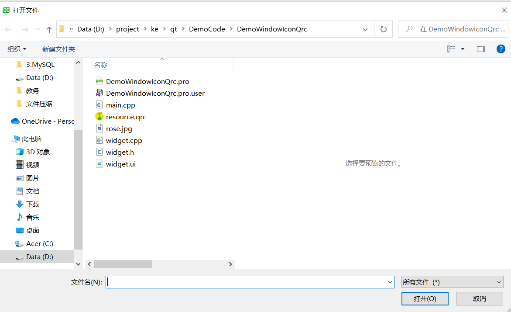Click the Back navigation arrow
511x312 pixels.
(x=8, y=29)
